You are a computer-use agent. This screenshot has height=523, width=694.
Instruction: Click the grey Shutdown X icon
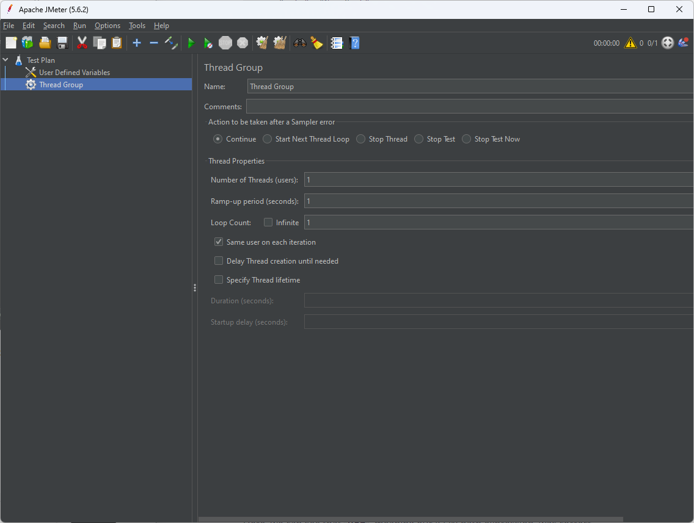pos(243,43)
